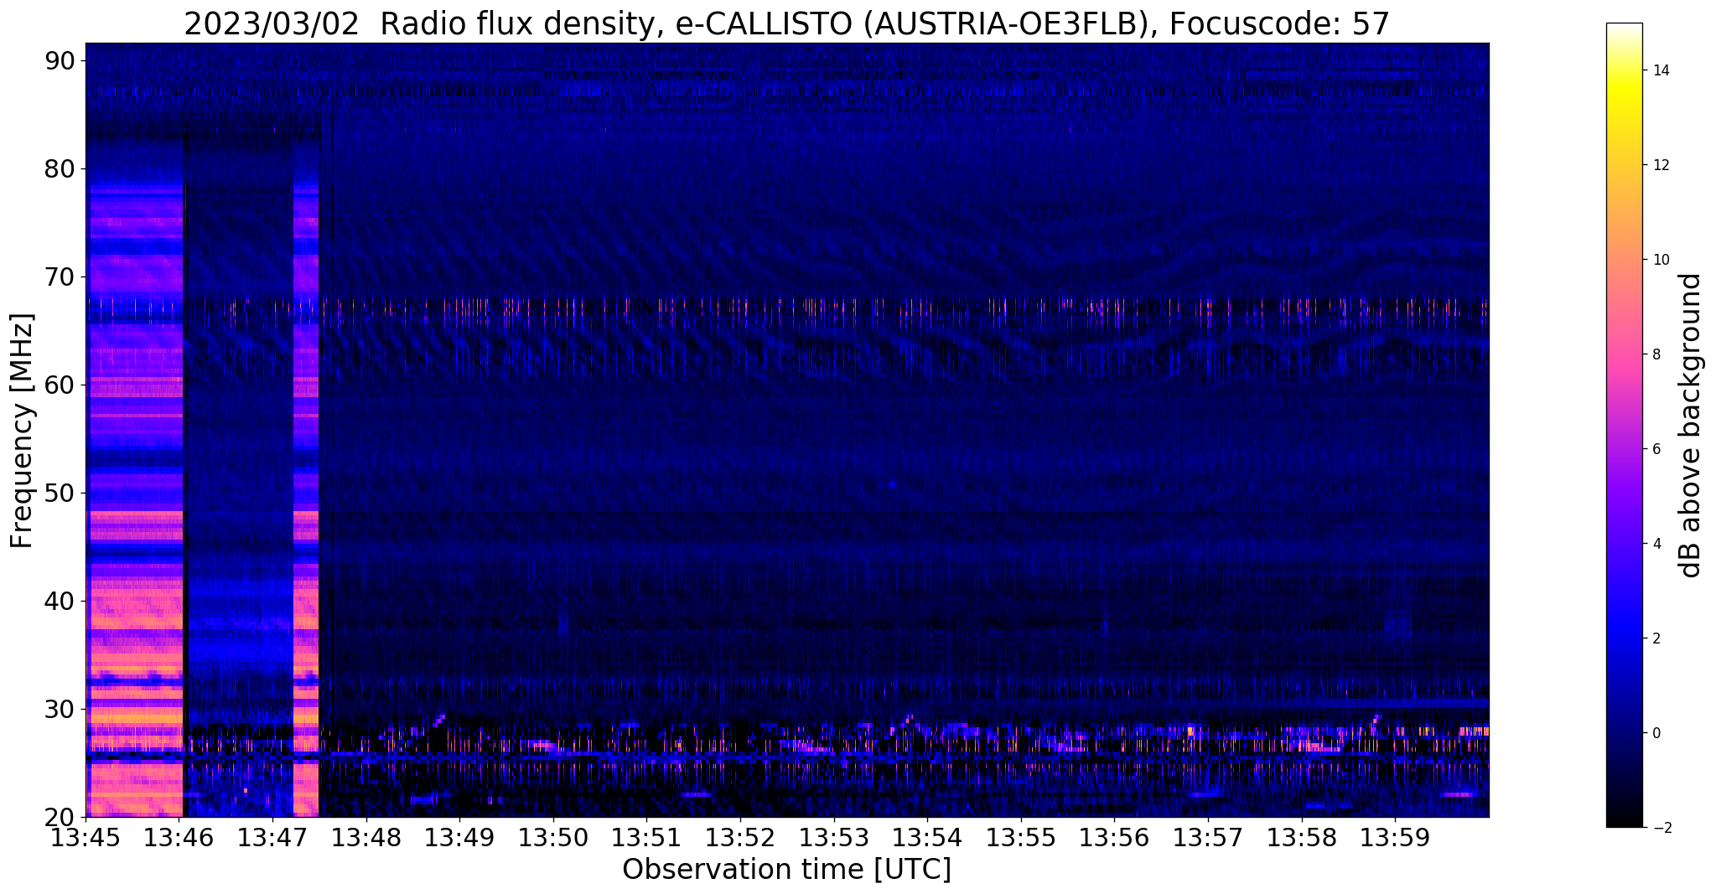Click the 'Frequency [MHz]' axis label
This screenshot has height=894, width=1716.
click(23, 431)
